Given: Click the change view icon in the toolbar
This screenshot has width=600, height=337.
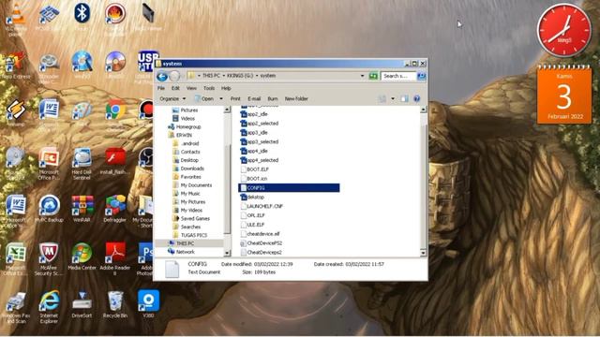Looking at the screenshot, I should click(382, 99).
